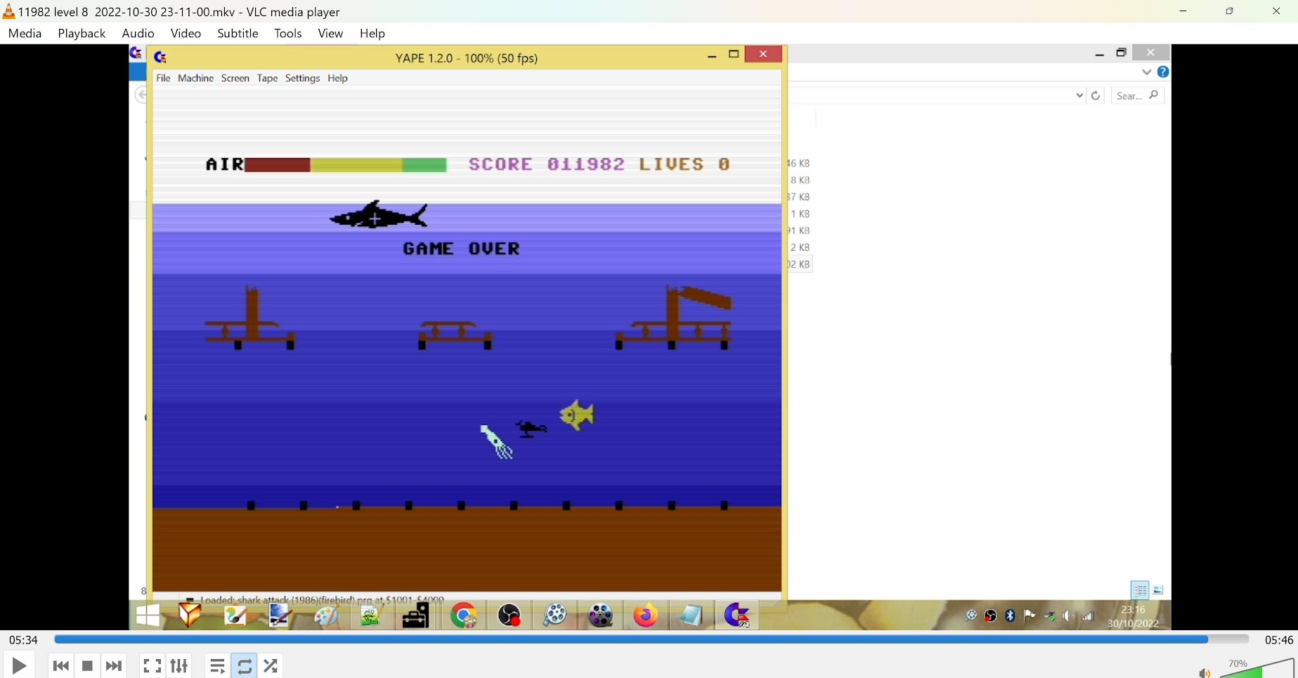Stop playback with the Stop button
Screen dimensions: 1298x678
click(88, 665)
